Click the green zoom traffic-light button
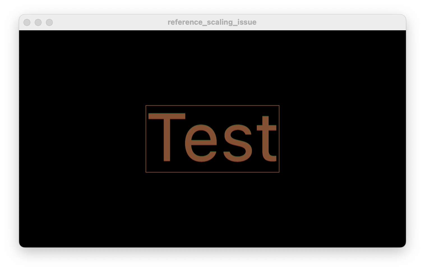The image size is (425, 271). pyautogui.click(x=49, y=22)
